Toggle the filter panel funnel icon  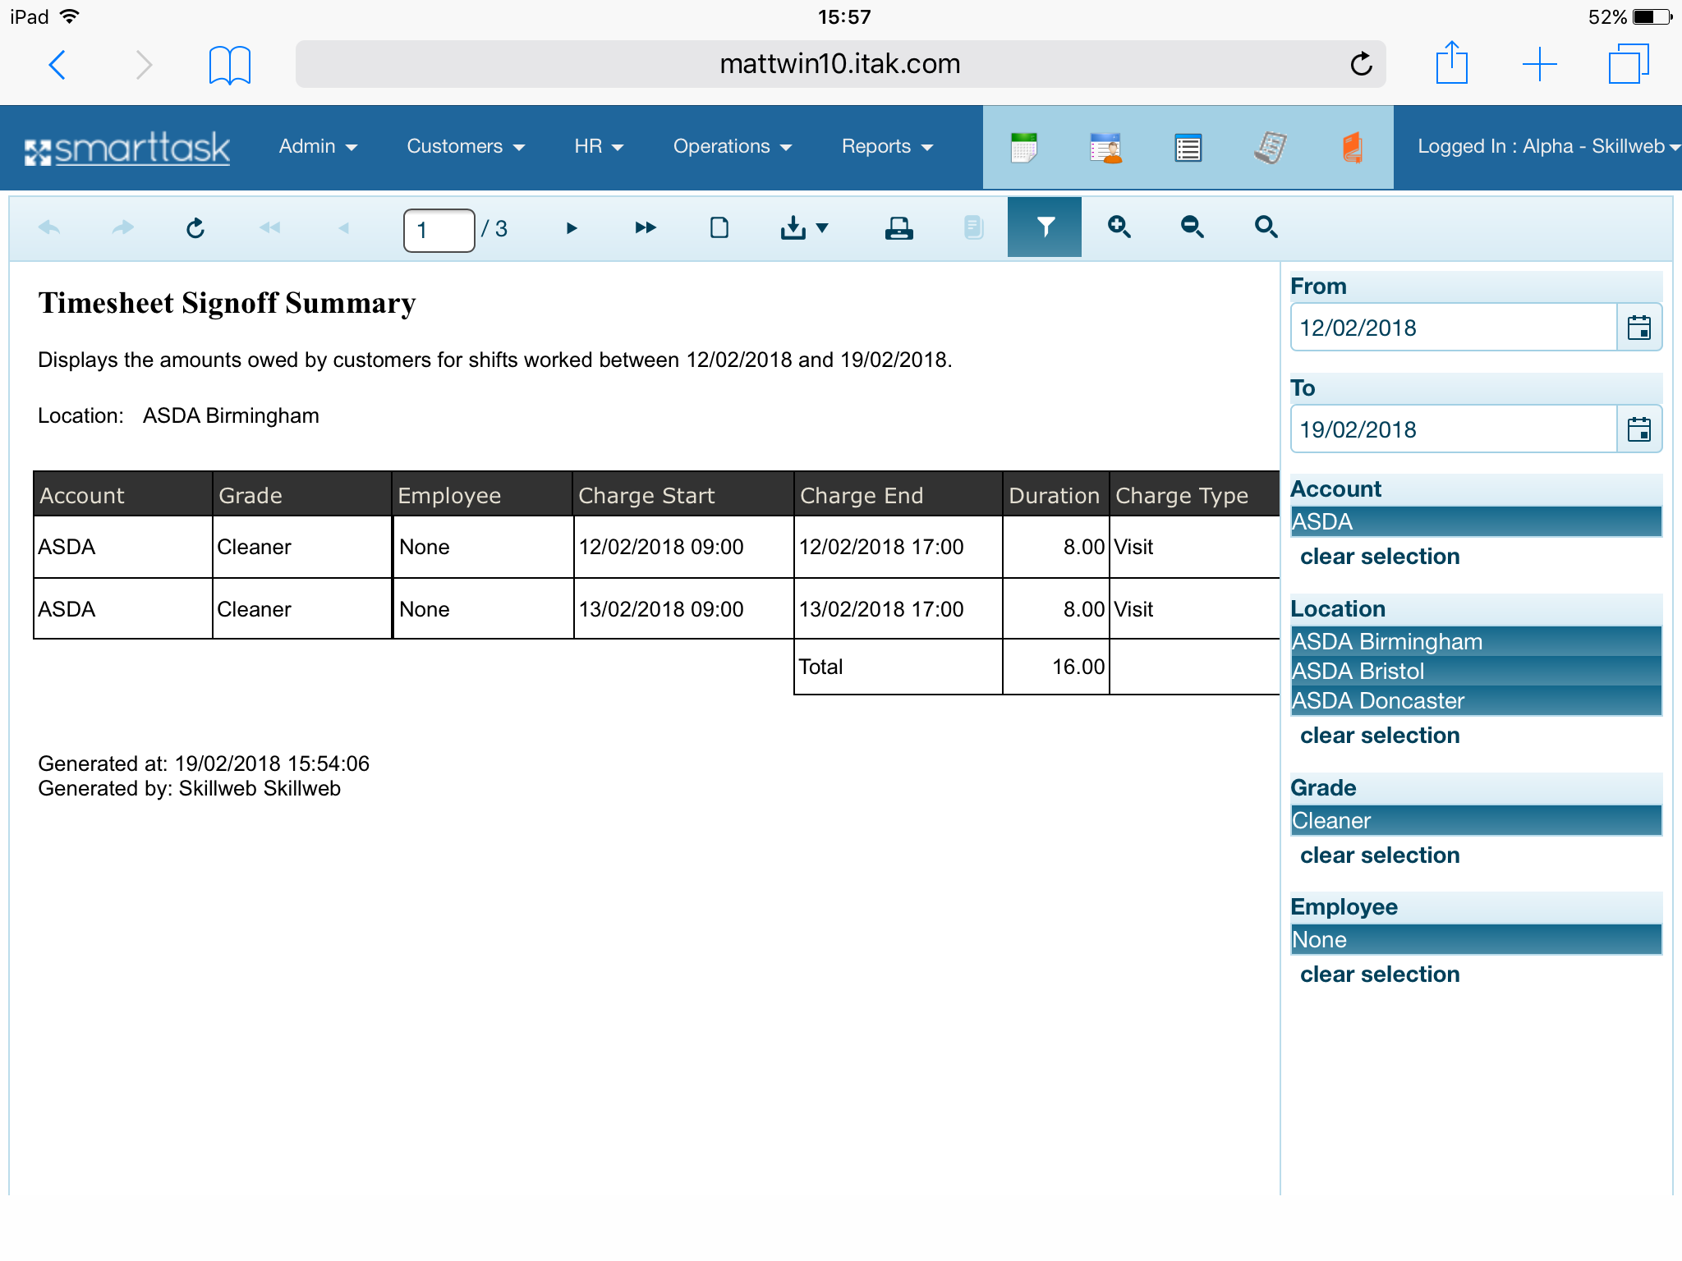[x=1044, y=227]
